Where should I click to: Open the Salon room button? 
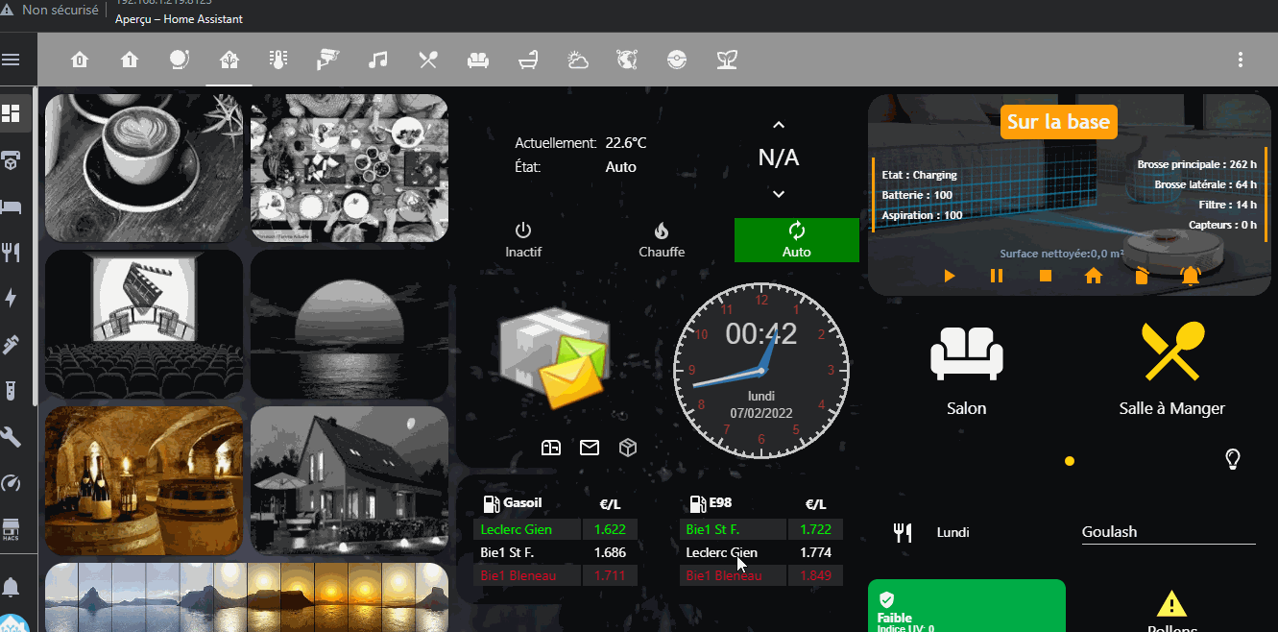(x=967, y=371)
